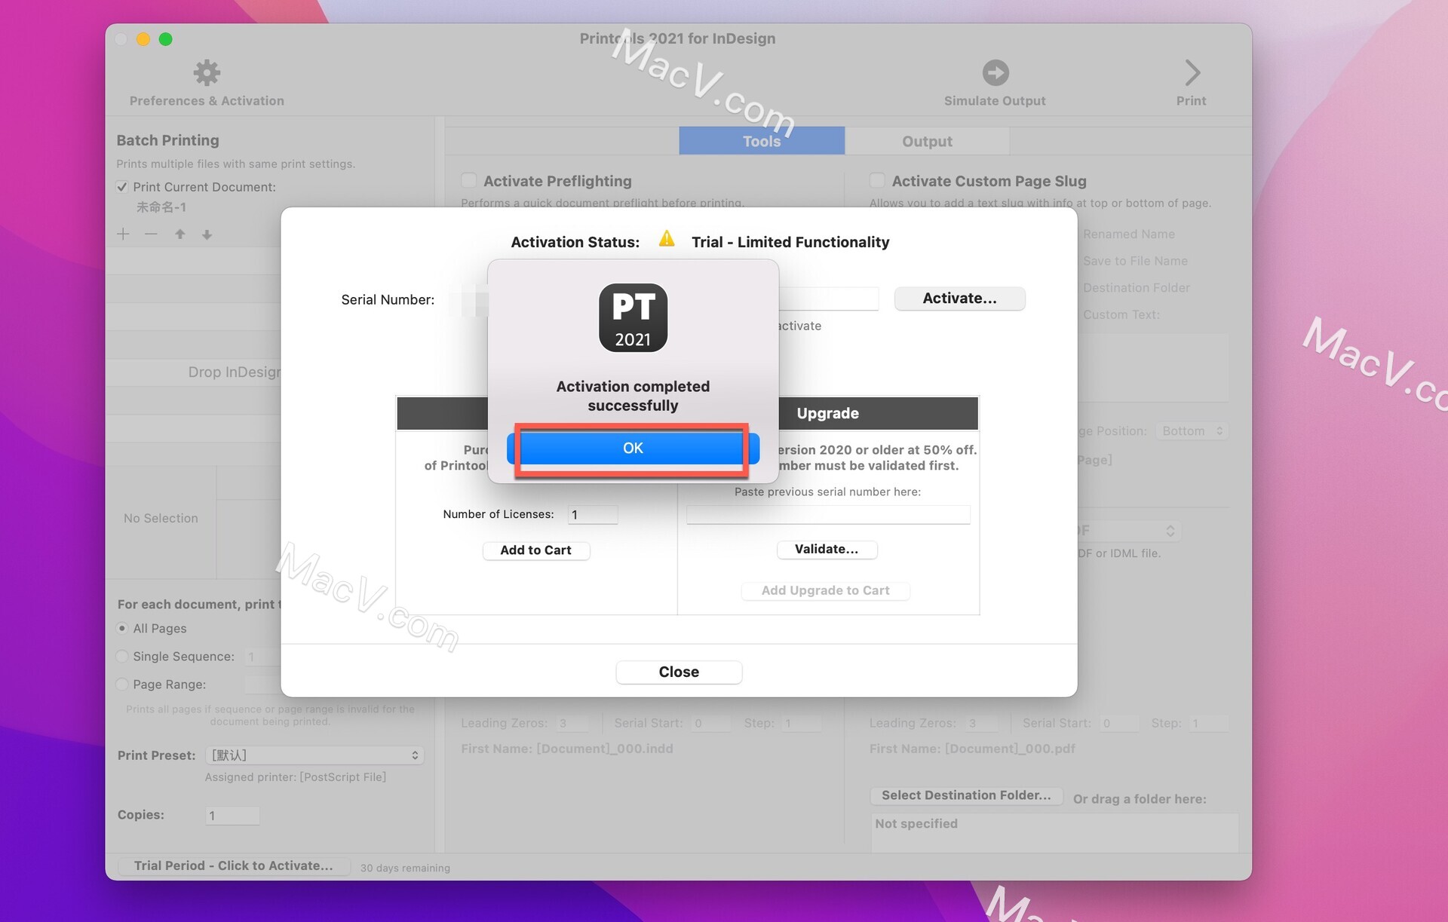
Task: Open the Bottom position dropdown
Action: 1192,431
